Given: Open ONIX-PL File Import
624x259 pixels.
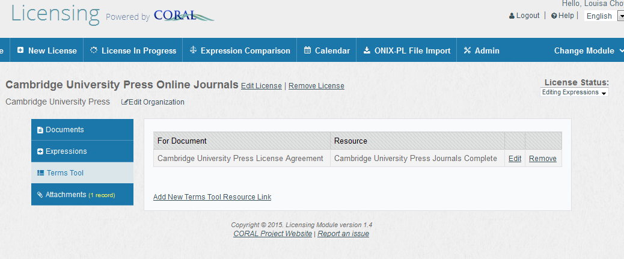Looking at the screenshot, I should [407, 50].
